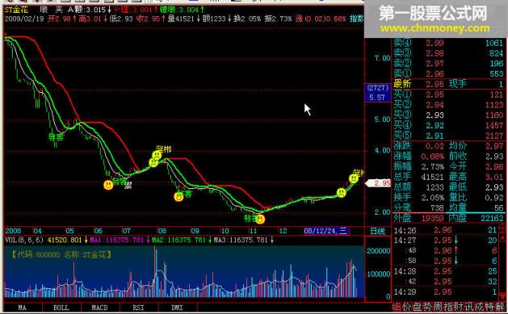Click the lower sad-face marker beside August peak
Image resolution: width=508 pixels, height=314 pixels.
[153, 162]
